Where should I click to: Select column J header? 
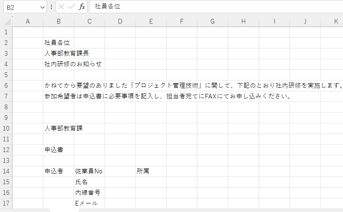305,21
